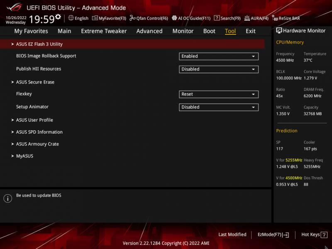Show Hot Keys help
The width and height of the screenshot is (332, 249).
coord(314,234)
